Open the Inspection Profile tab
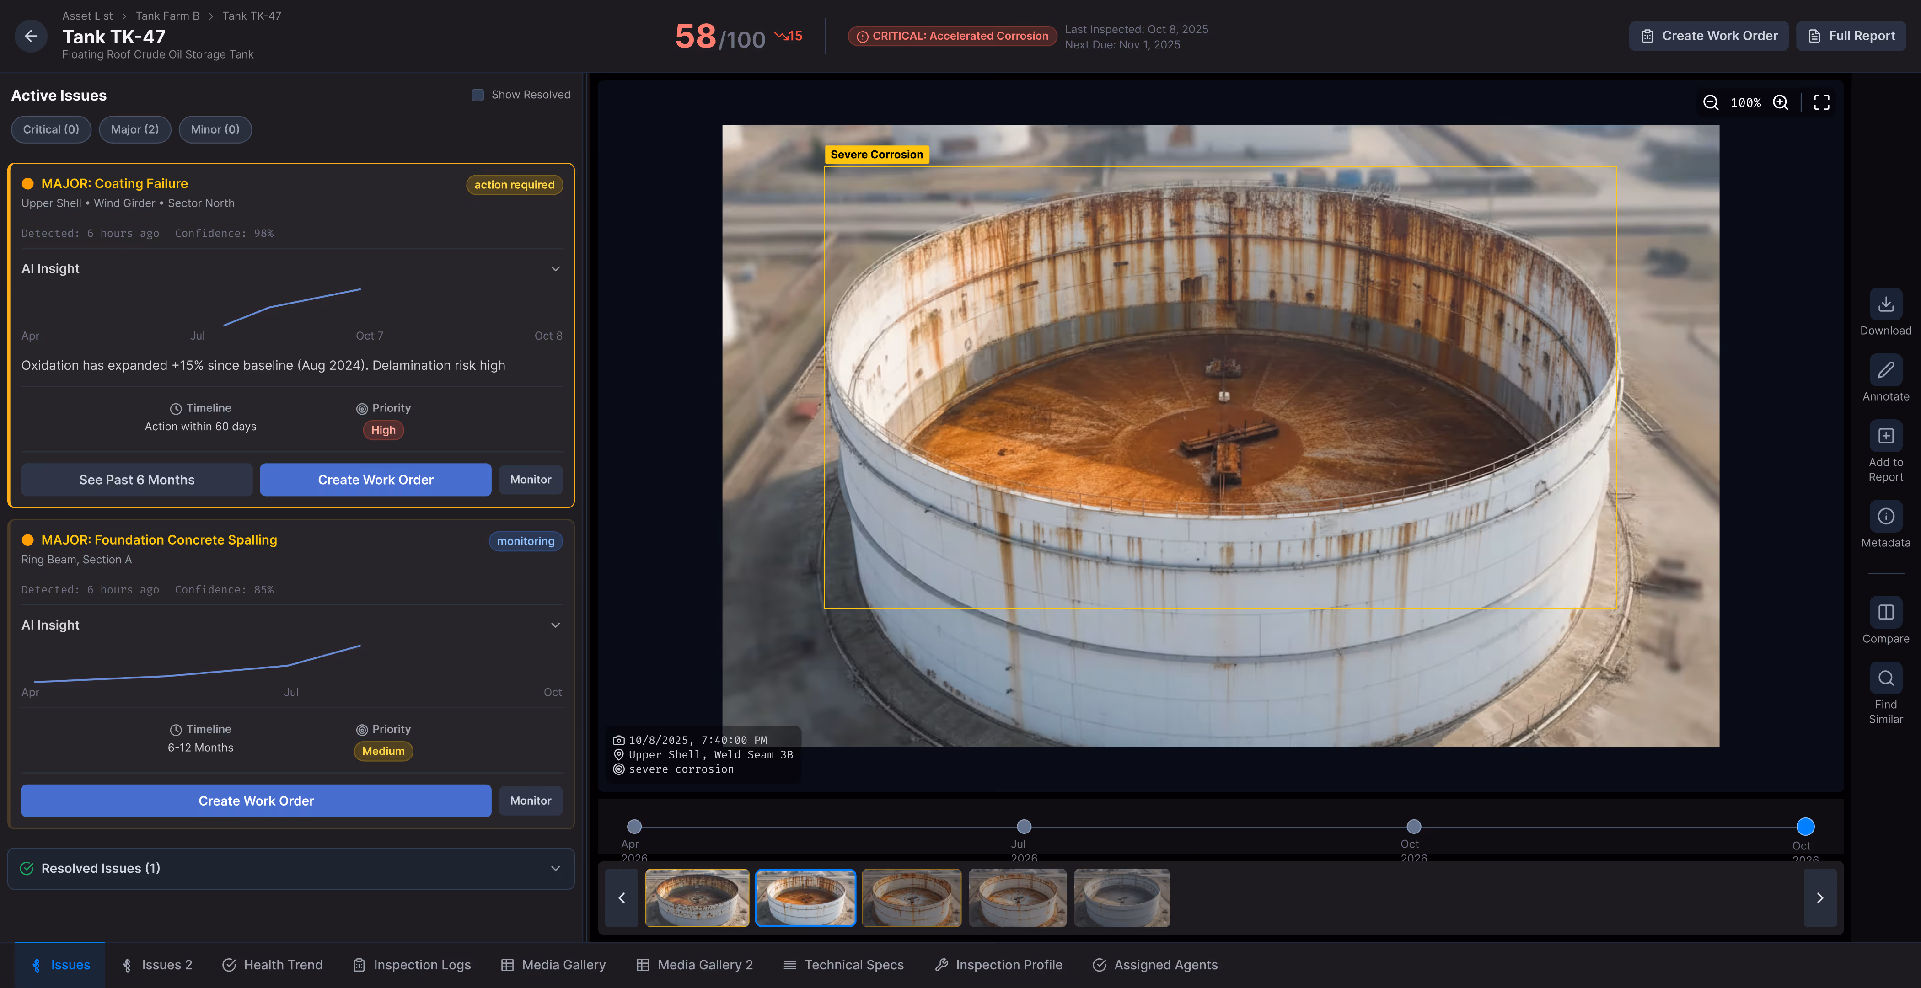Viewport: 1921px width, 988px height. click(998, 965)
